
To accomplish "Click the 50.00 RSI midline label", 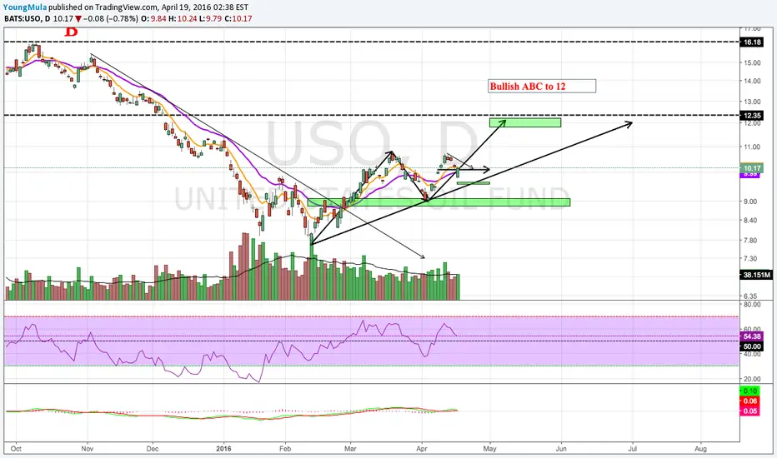I will (x=752, y=346).
